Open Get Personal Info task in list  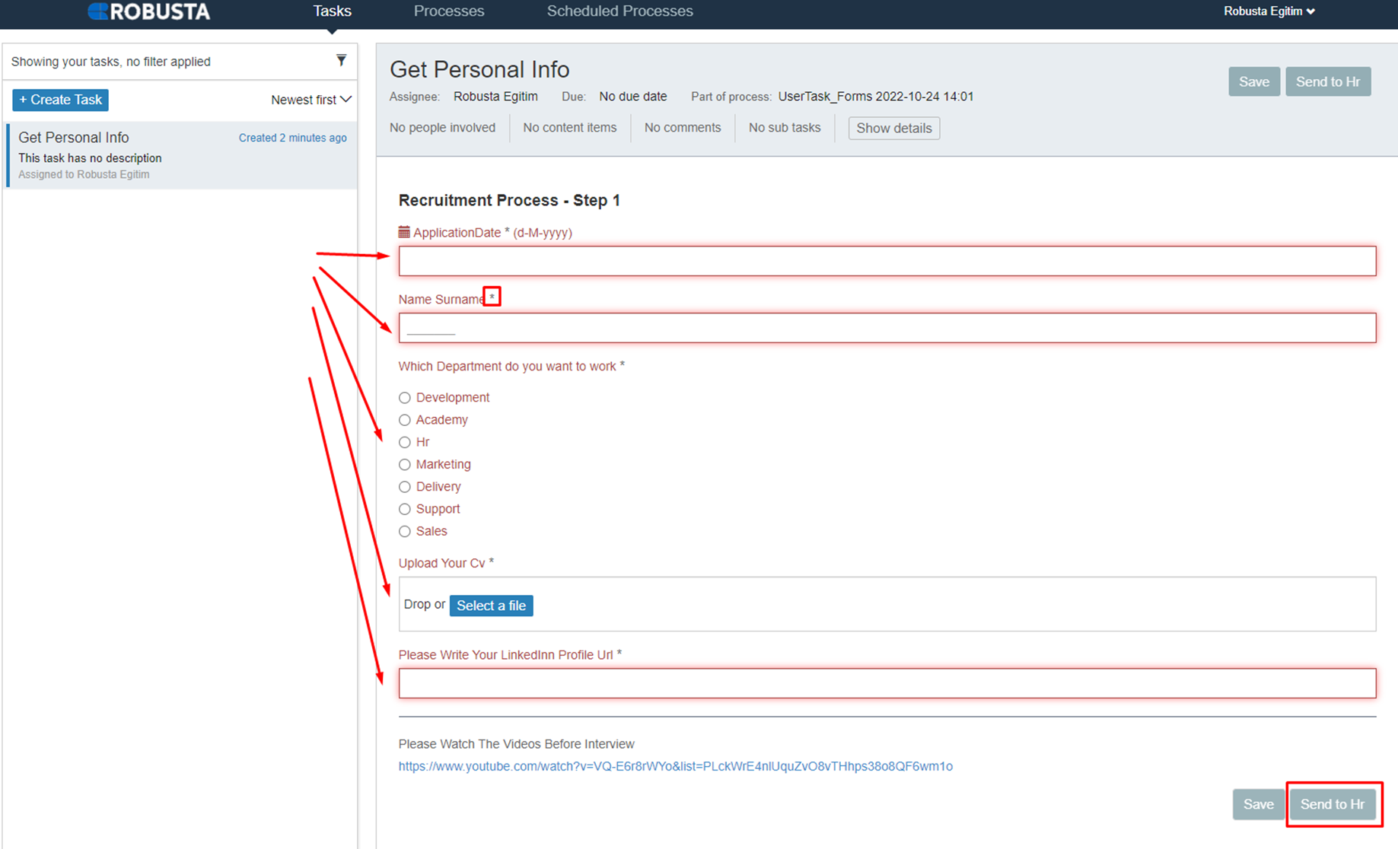(182, 155)
